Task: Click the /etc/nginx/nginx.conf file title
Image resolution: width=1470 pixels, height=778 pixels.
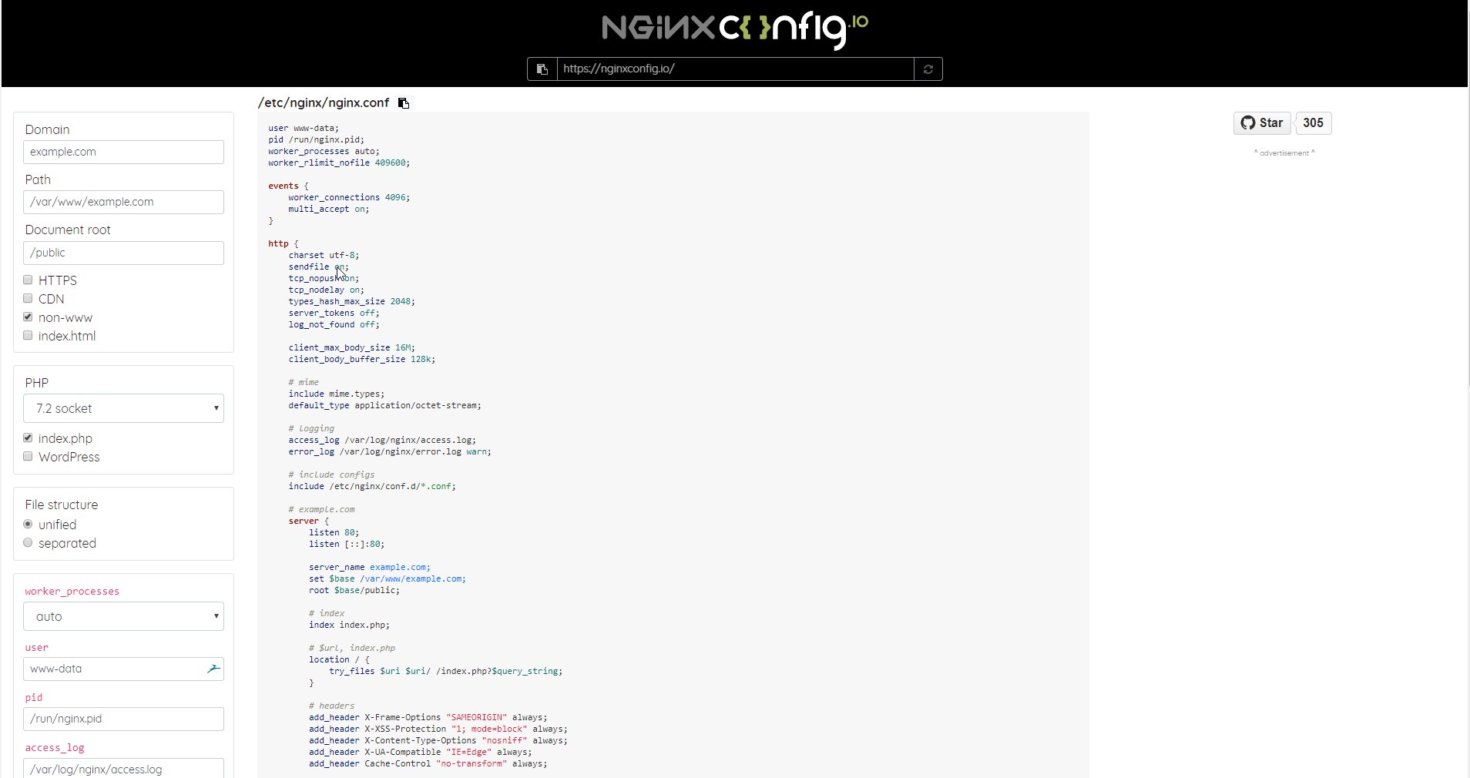Action: [x=324, y=102]
